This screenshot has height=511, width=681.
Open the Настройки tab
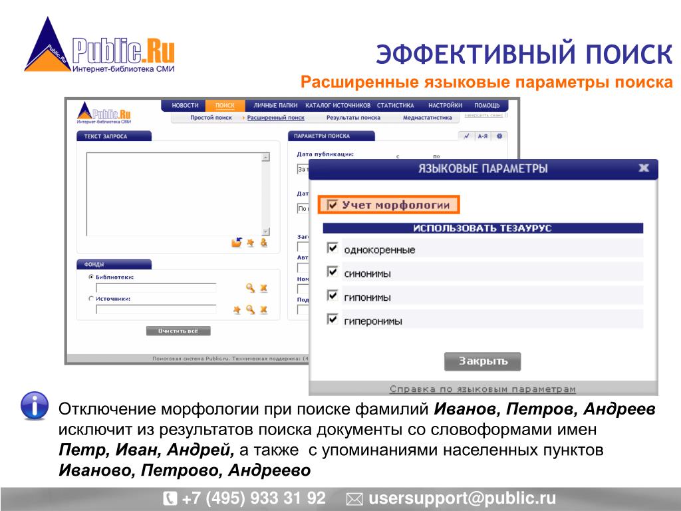pos(445,105)
